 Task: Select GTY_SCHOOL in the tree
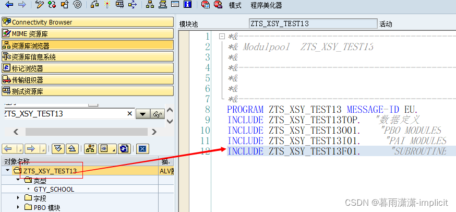coord(54,189)
